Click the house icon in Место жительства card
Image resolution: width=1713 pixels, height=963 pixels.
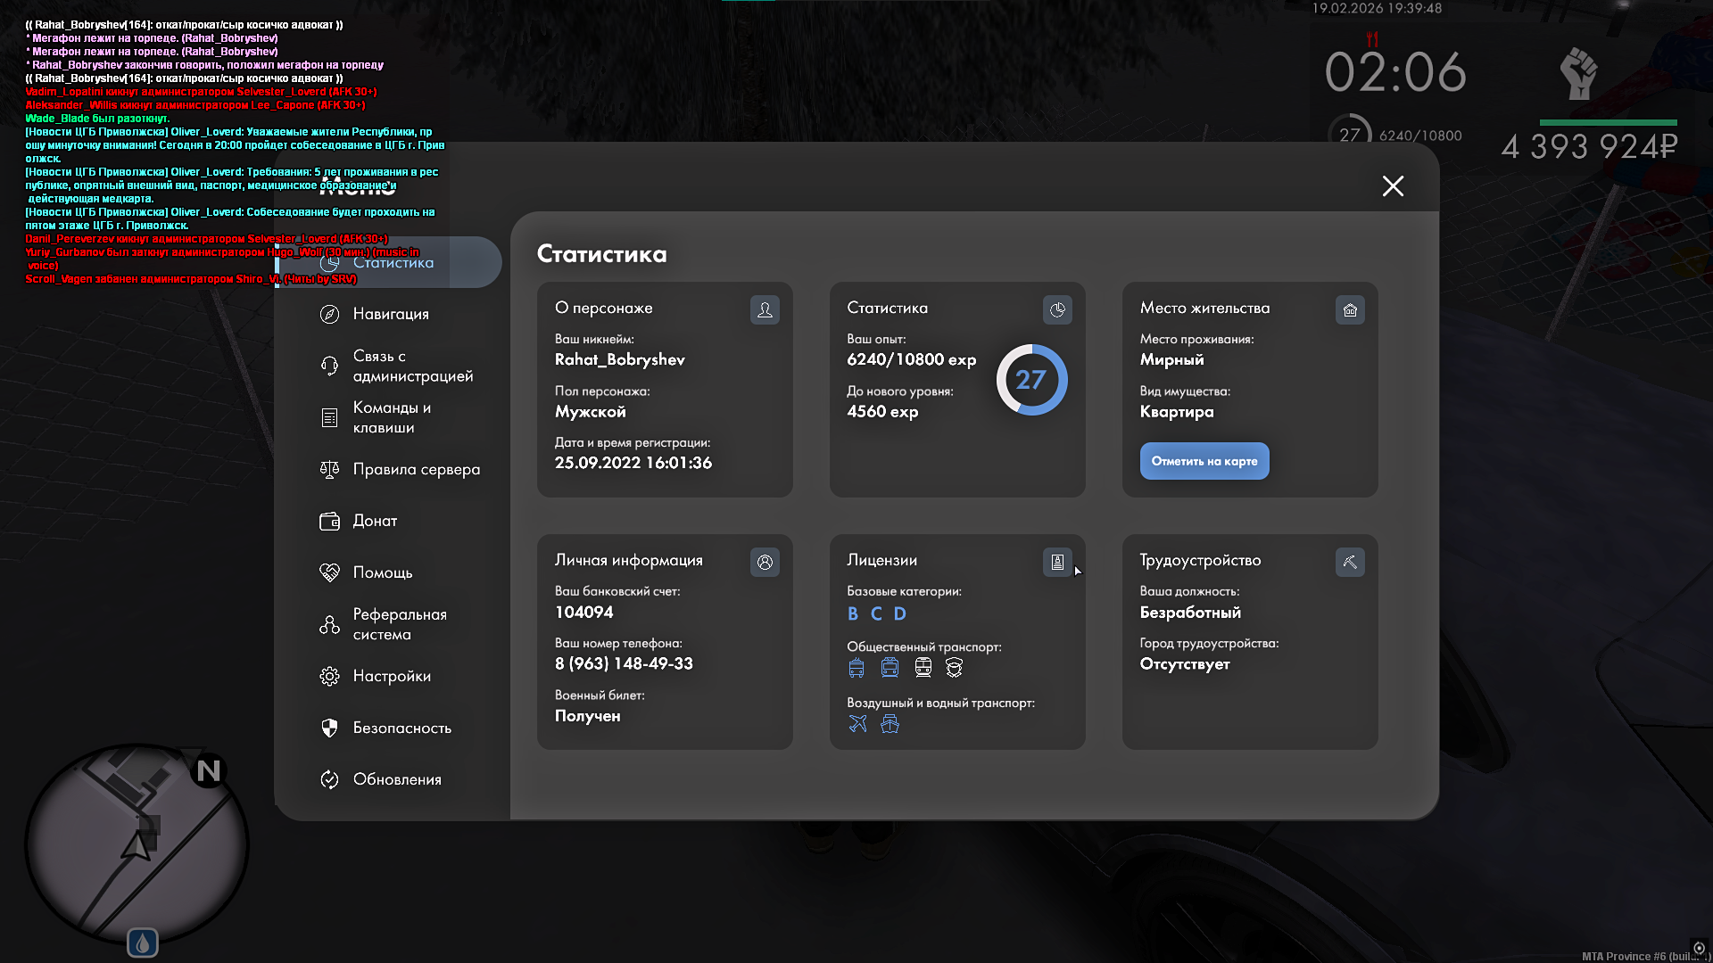pos(1350,309)
